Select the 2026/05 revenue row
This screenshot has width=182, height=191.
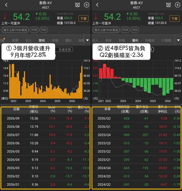(45, 151)
